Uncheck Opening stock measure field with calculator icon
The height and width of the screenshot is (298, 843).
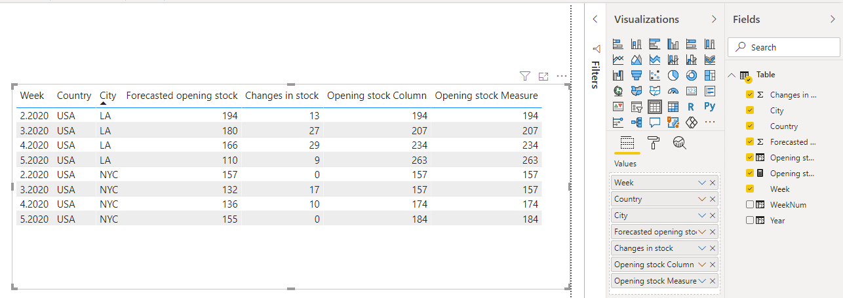(750, 174)
